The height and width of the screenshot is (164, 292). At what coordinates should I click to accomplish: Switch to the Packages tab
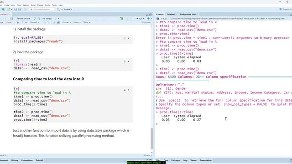point(175,160)
